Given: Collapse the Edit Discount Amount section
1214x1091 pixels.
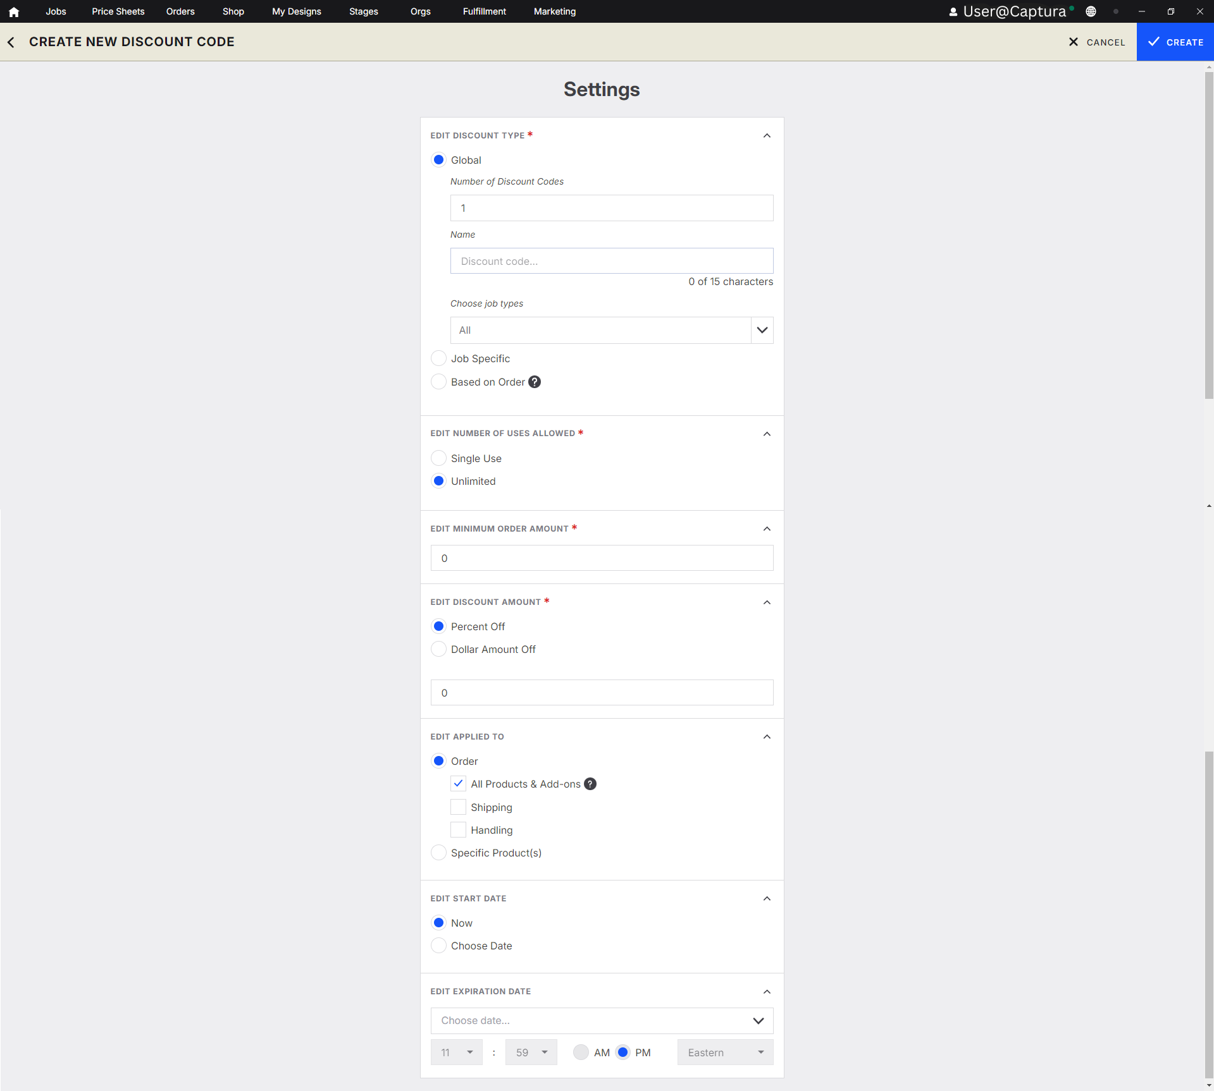Looking at the screenshot, I should (x=767, y=602).
